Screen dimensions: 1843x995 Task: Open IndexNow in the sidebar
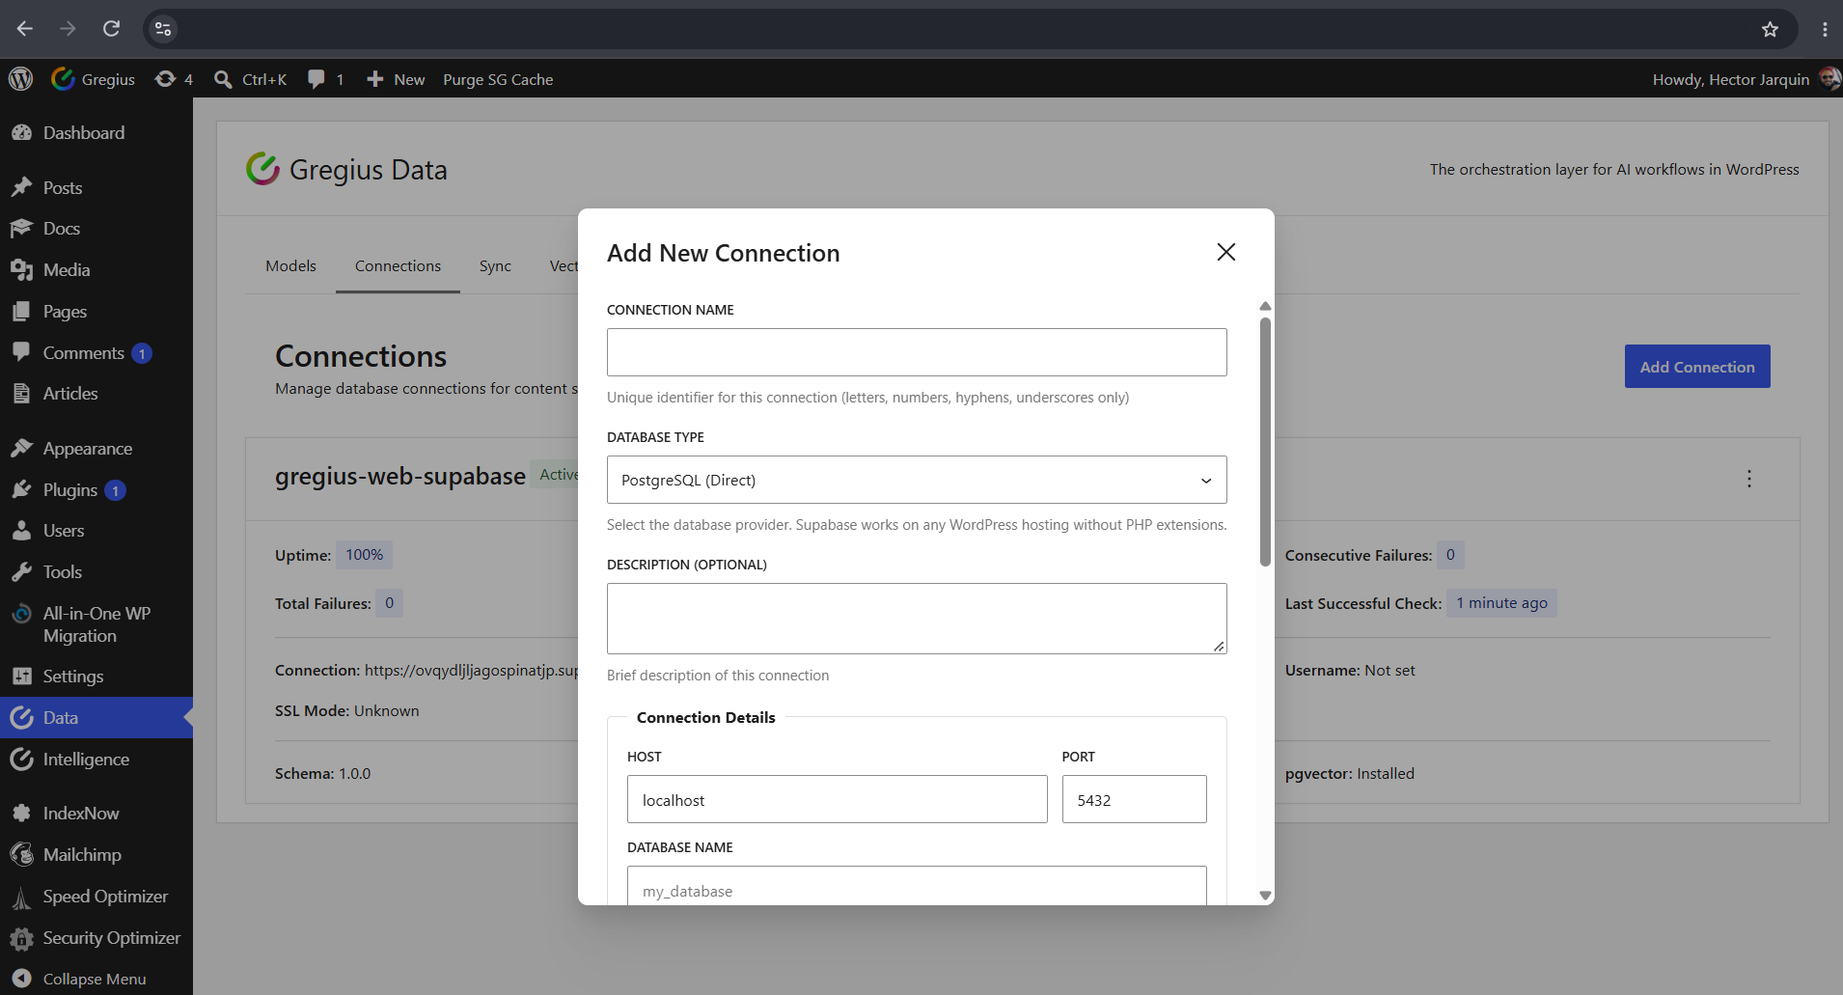click(x=96, y=814)
